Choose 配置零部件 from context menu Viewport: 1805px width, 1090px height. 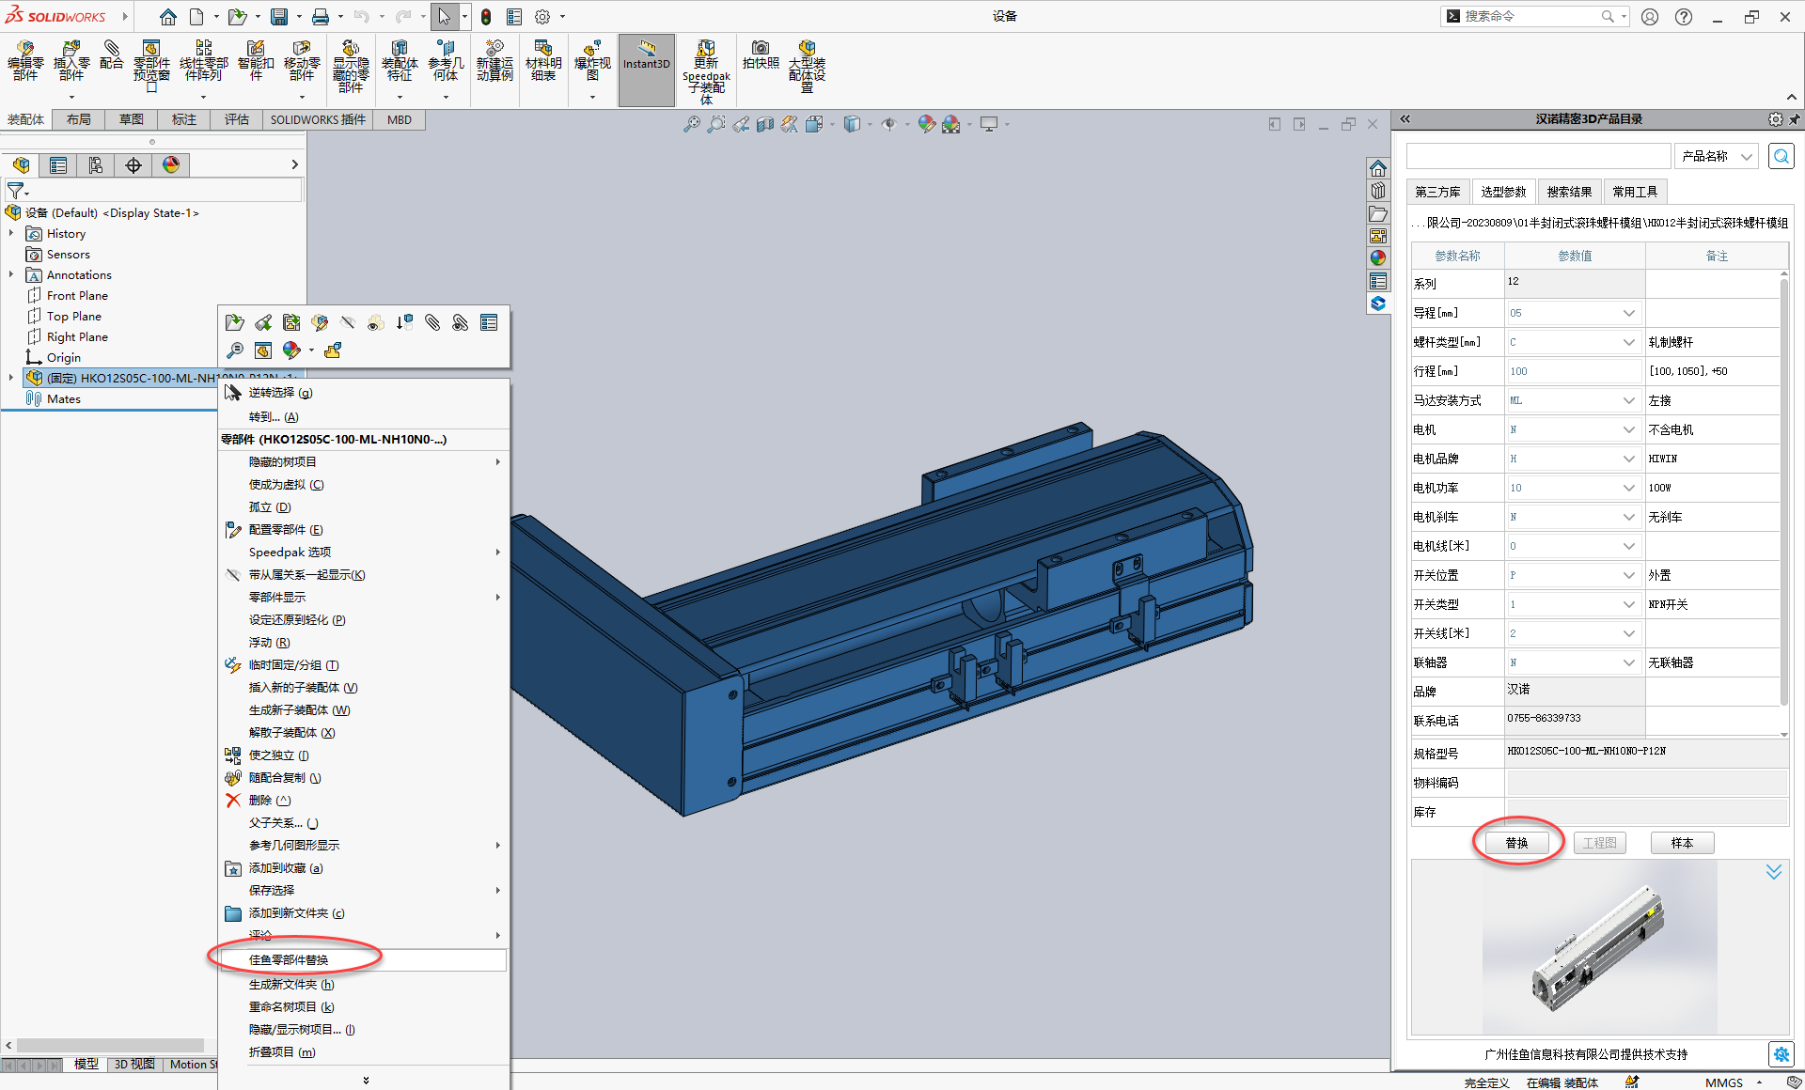[x=364, y=530]
